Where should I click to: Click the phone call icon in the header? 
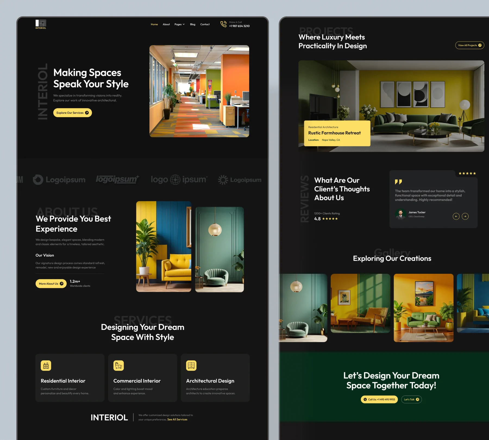click(x=223, y=24)
